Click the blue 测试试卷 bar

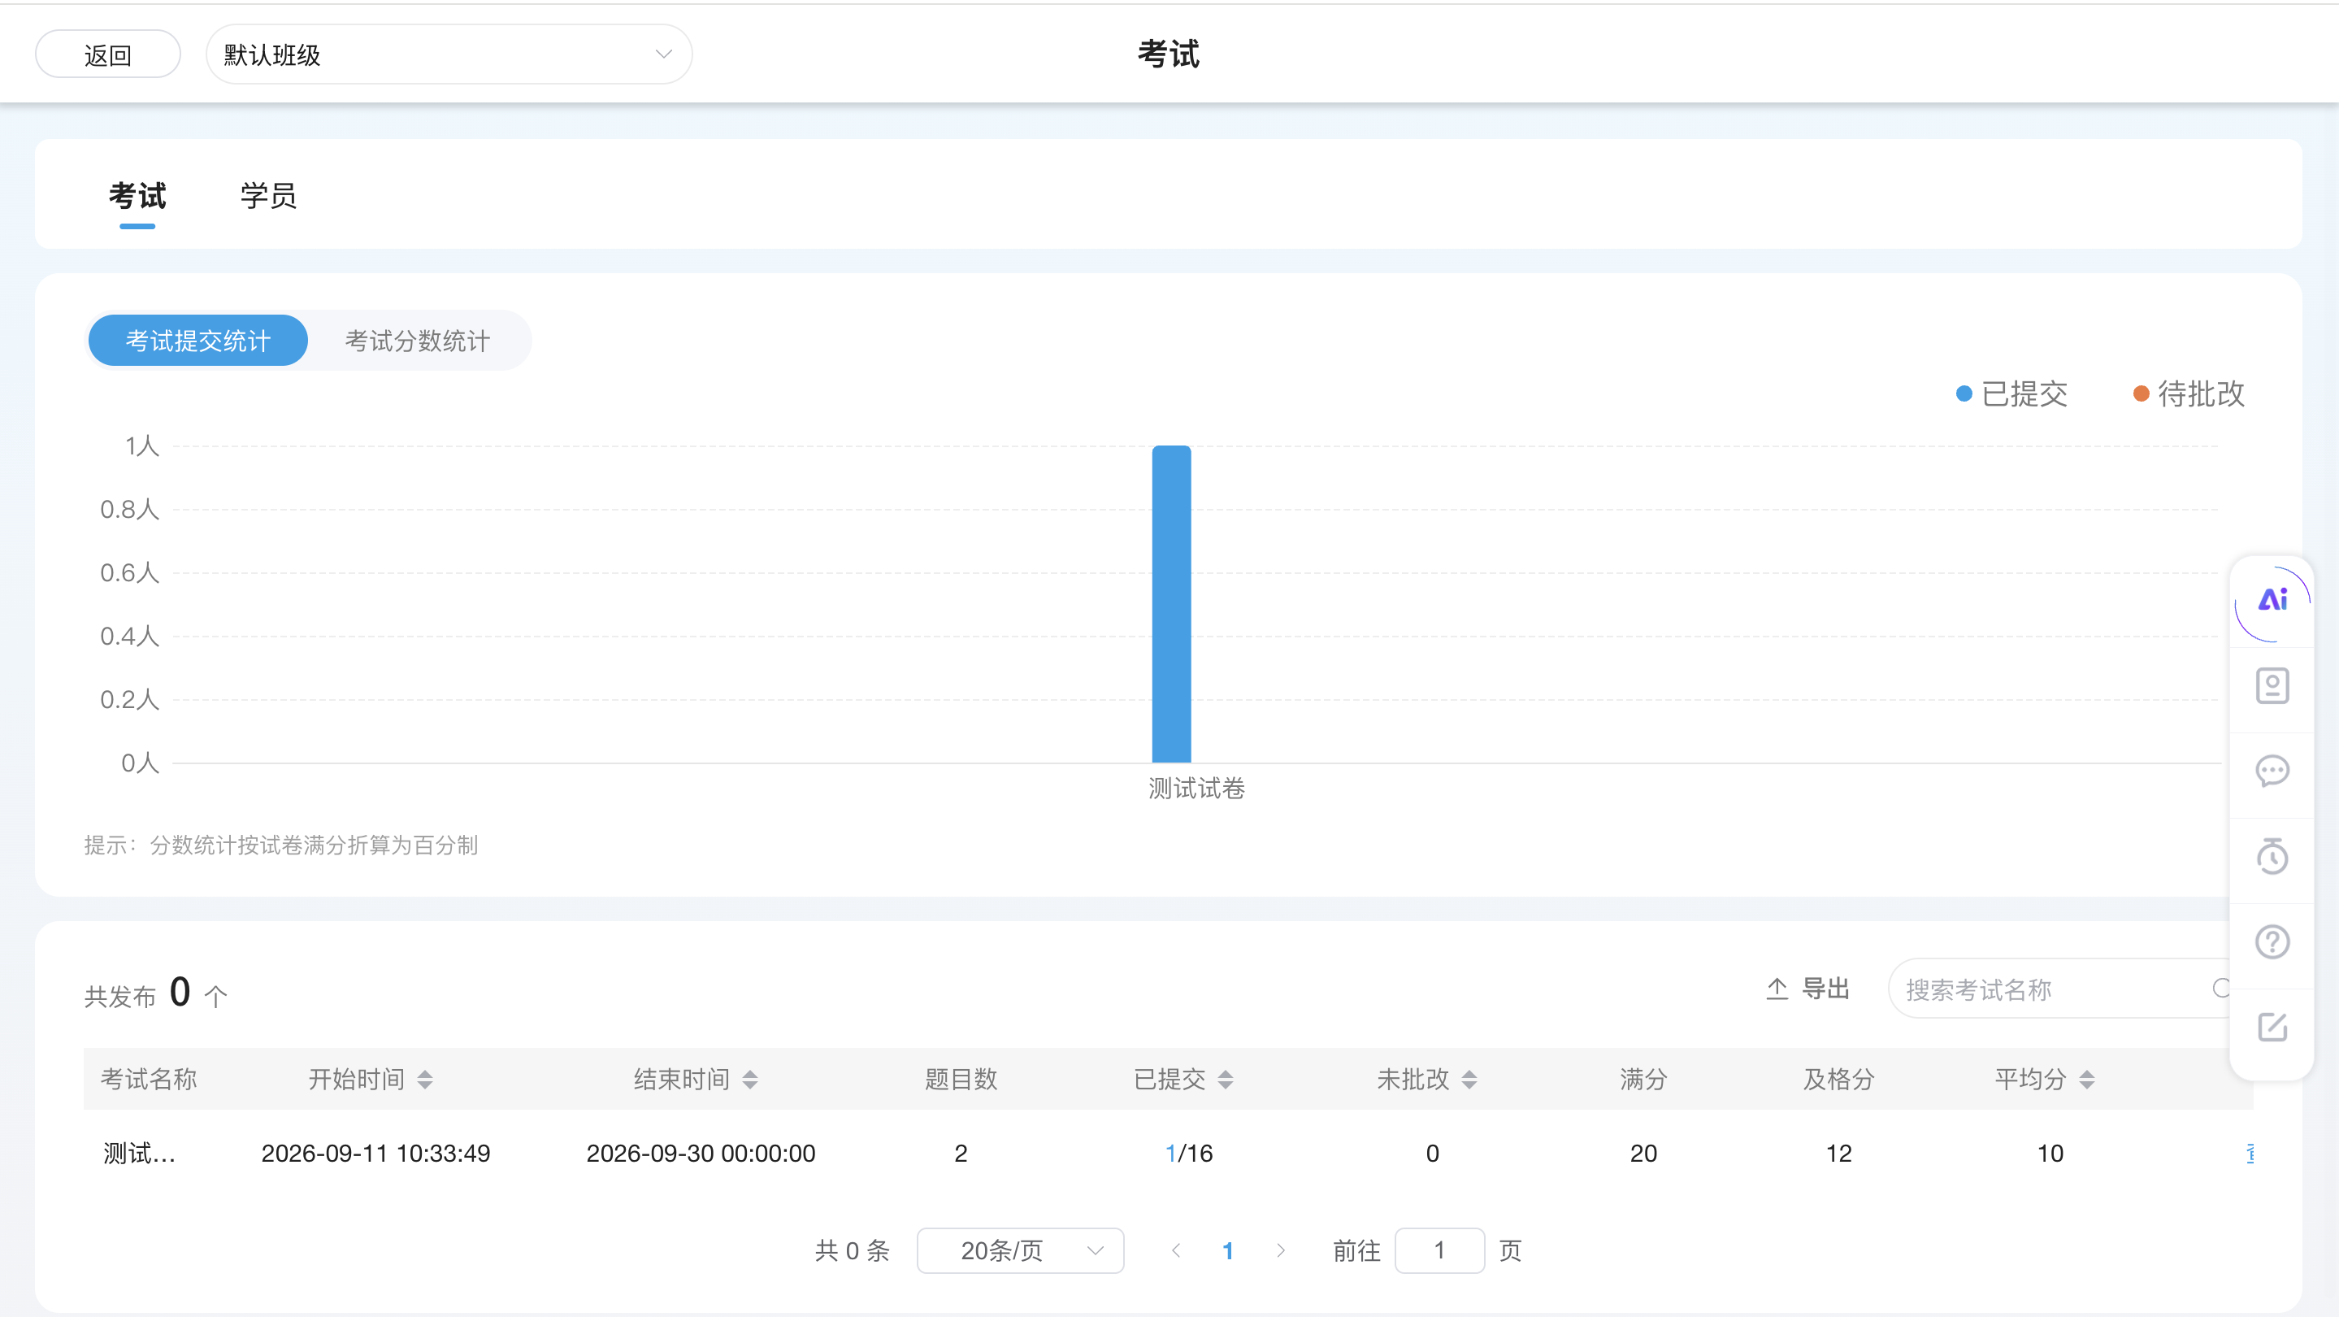tap(1171, 604)
